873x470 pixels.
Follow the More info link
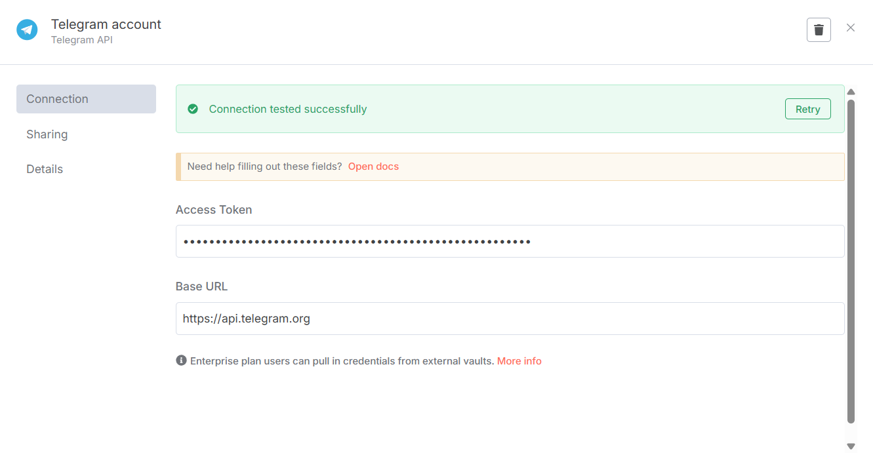click(519, 361)
